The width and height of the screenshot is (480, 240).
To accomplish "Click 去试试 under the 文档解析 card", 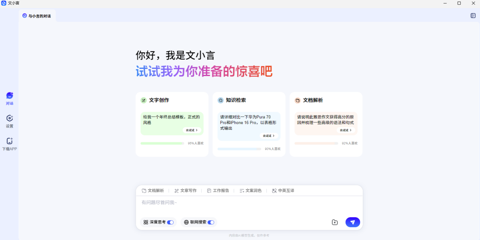I will [x=346, y=130].
